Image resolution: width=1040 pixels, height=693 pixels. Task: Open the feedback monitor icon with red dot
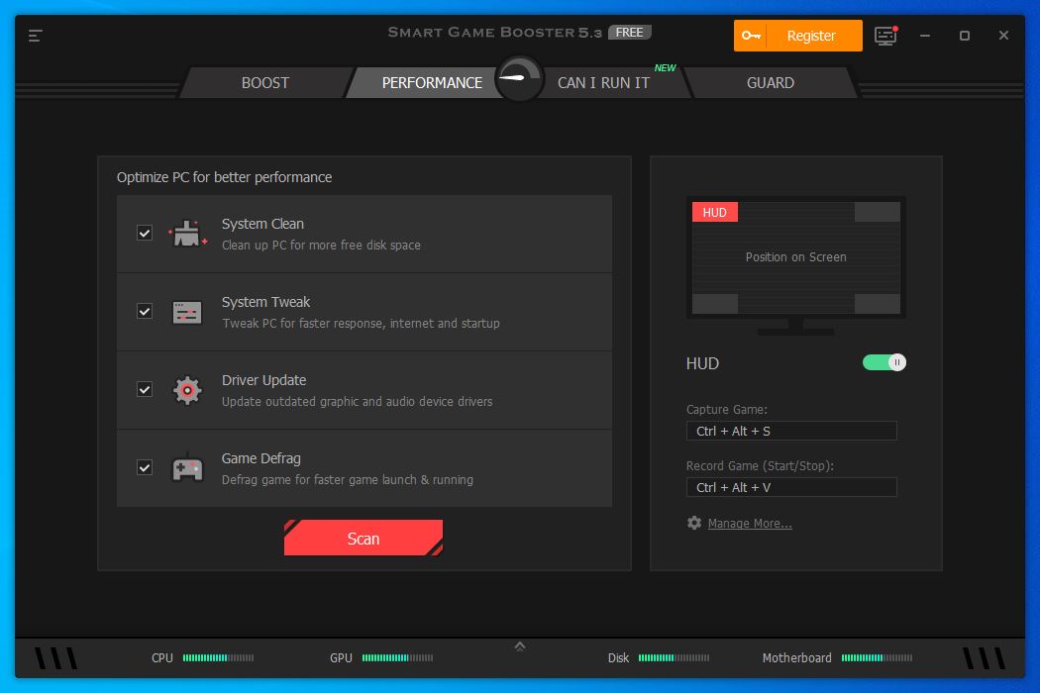(885, 36)
